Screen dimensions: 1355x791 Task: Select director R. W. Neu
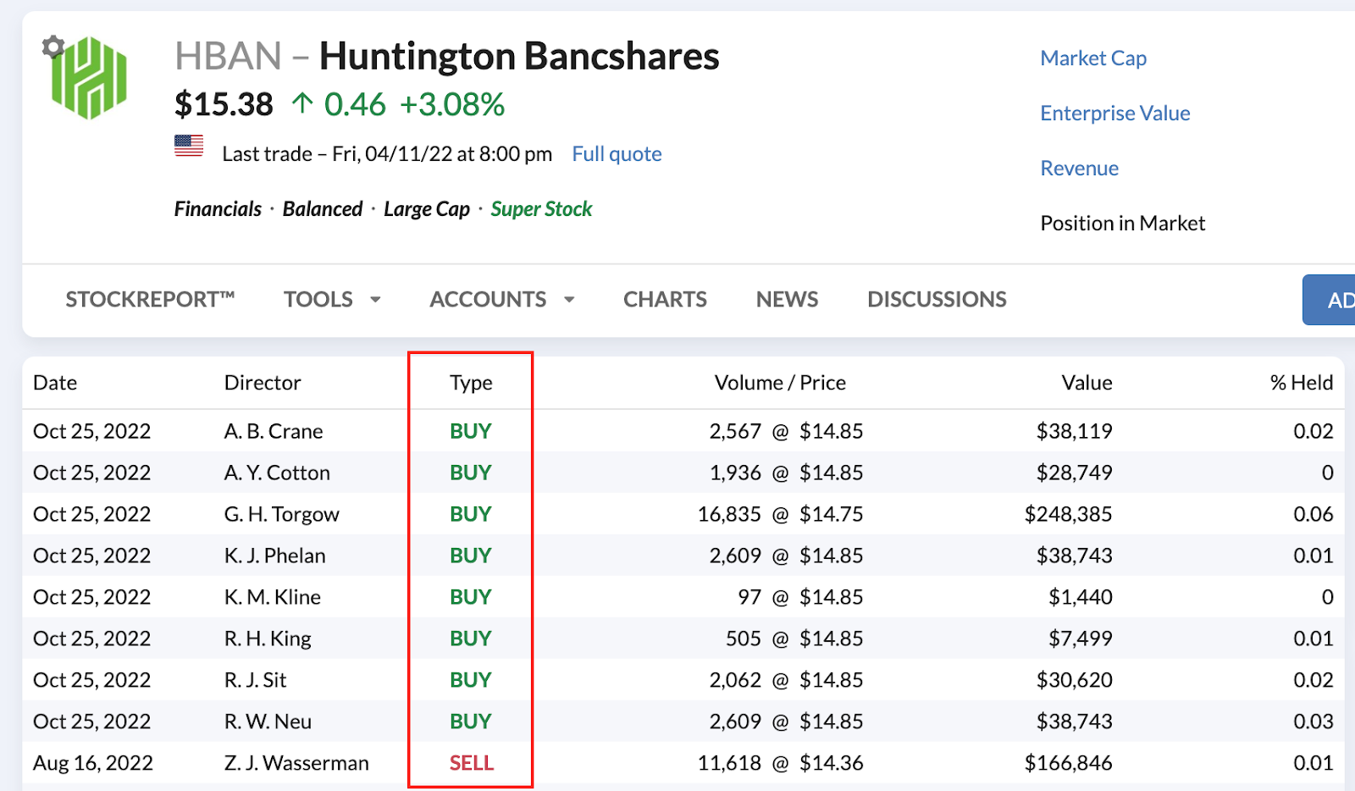coord(268,722)
